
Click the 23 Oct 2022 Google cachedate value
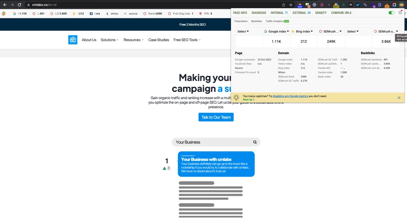264,60
